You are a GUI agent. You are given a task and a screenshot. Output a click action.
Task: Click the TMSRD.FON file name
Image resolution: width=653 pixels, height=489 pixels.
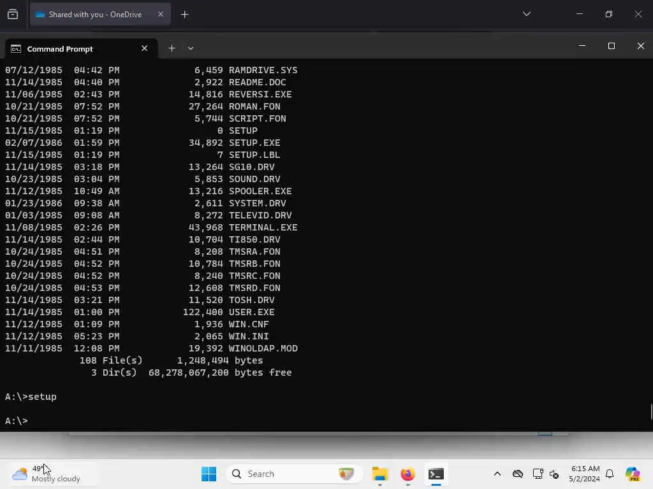254,288
